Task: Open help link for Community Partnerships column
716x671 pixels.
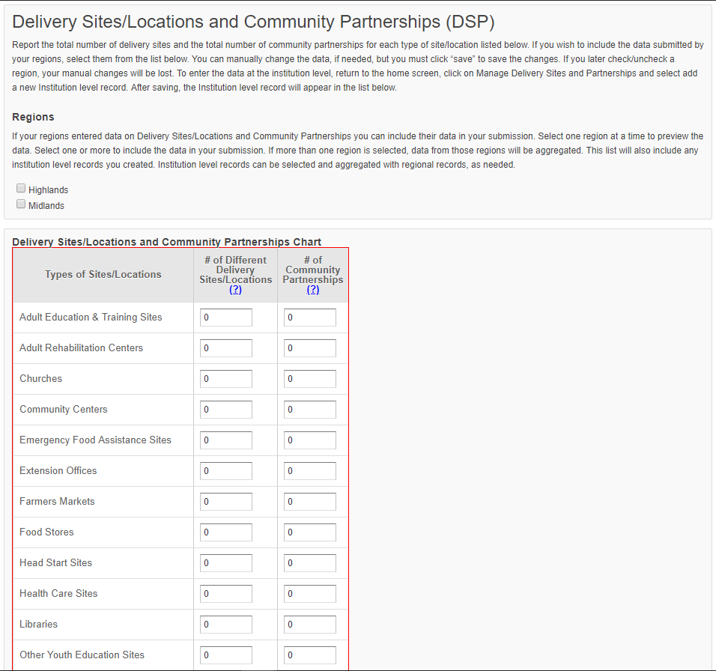Action: [313, 290]
